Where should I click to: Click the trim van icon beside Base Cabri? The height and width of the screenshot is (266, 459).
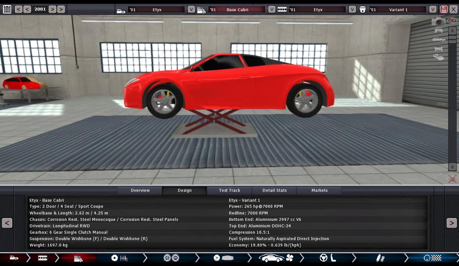coord(201,10)
